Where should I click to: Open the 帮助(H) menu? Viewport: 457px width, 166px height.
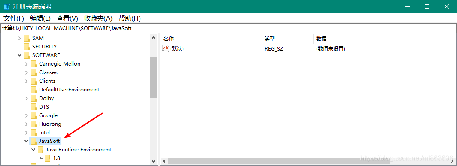pyautogui.click(x=130, y=18)
